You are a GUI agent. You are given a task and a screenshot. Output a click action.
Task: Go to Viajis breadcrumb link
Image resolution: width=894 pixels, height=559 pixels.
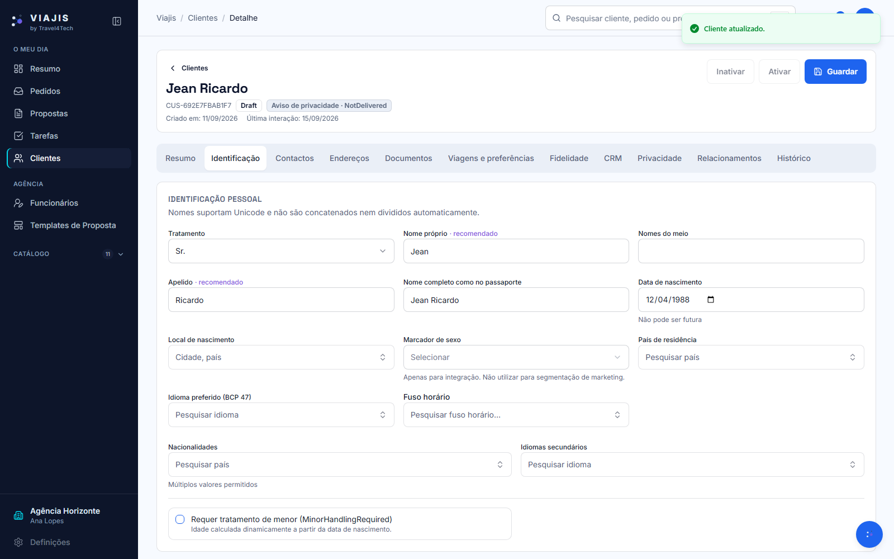point(166,18)
